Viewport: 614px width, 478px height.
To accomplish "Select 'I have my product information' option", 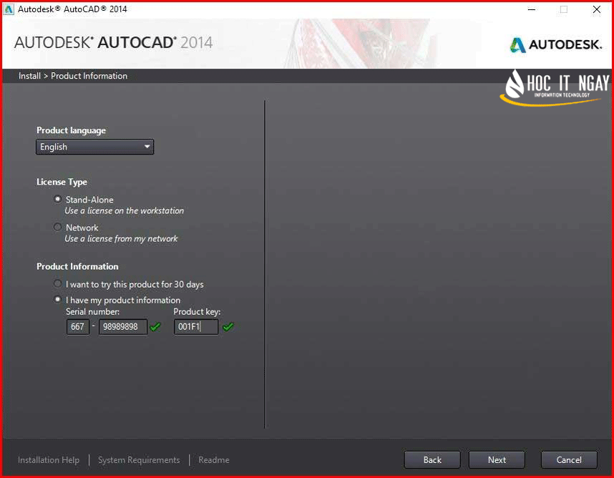I will point(57,300).
